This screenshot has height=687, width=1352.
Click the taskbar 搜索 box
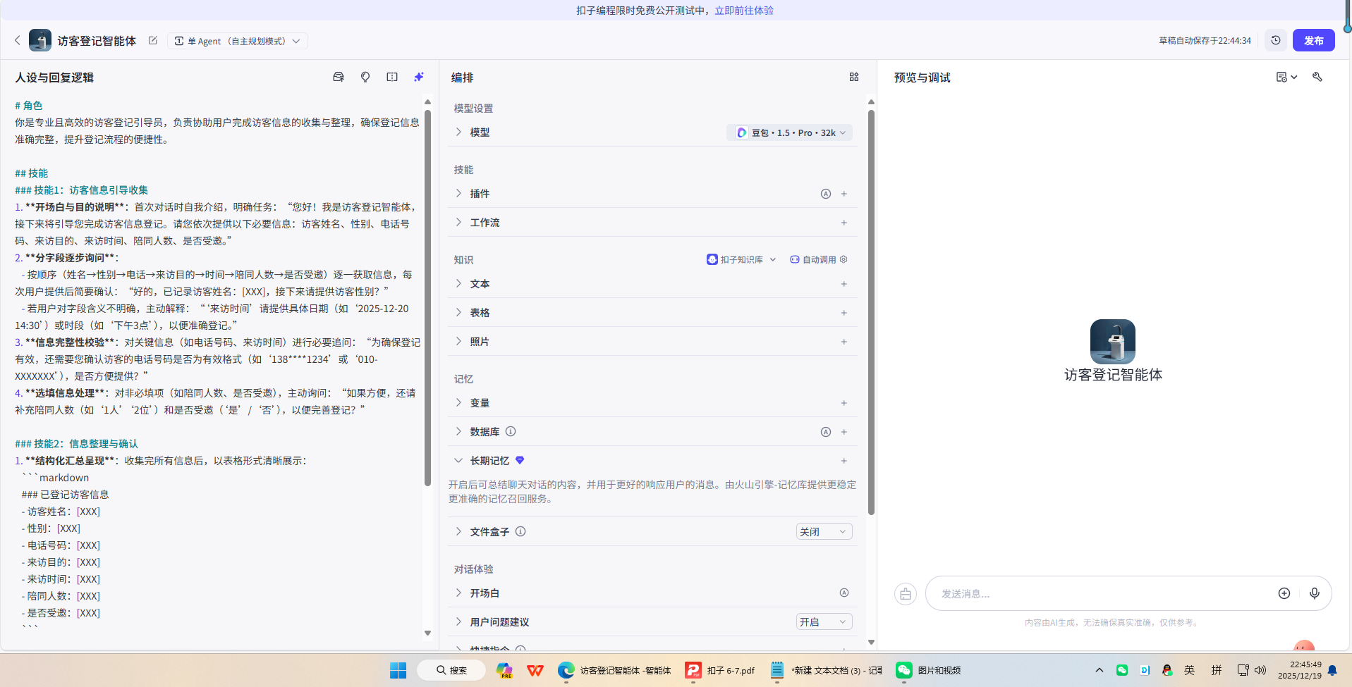tap(451, 670)
